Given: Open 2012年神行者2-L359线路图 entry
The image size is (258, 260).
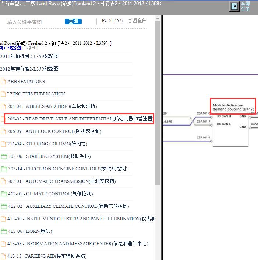Looking at the screenshot, I should pos(29,69).
